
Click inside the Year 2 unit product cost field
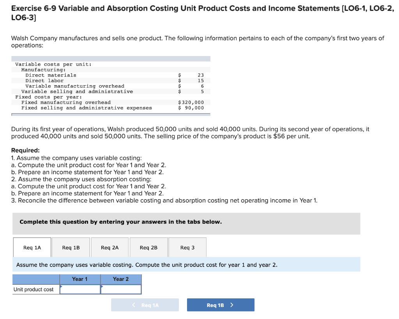(x=121, y=289)
